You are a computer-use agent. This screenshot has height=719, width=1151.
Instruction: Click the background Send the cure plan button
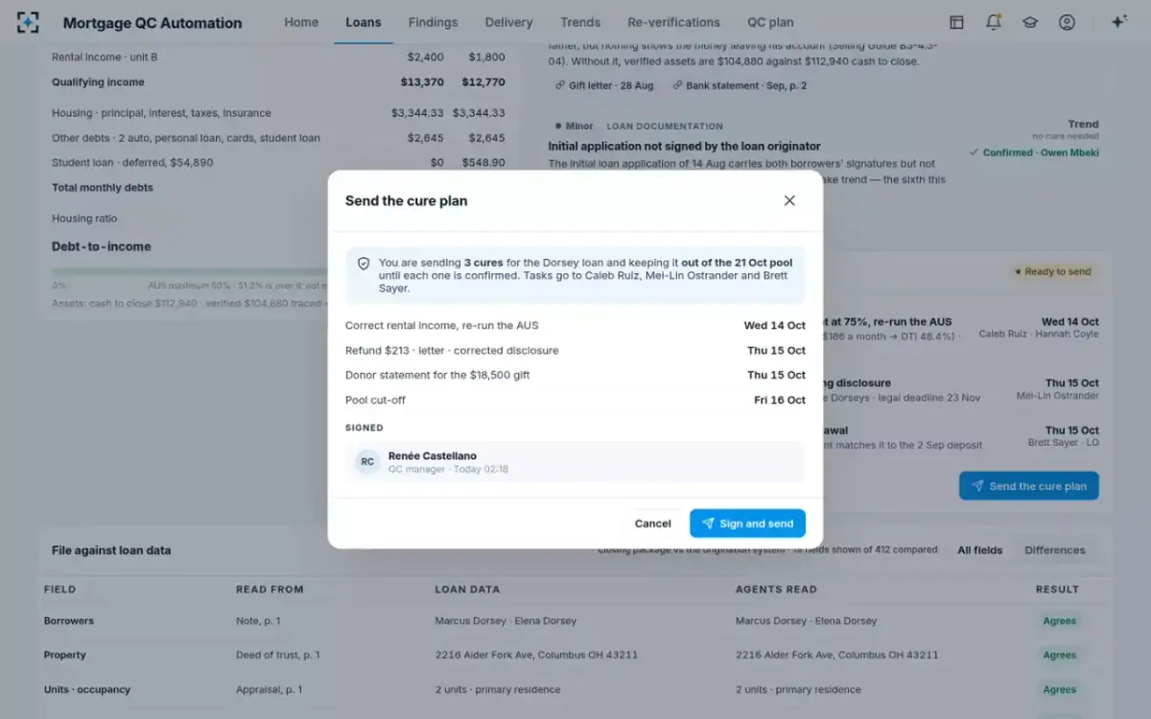1029,486
